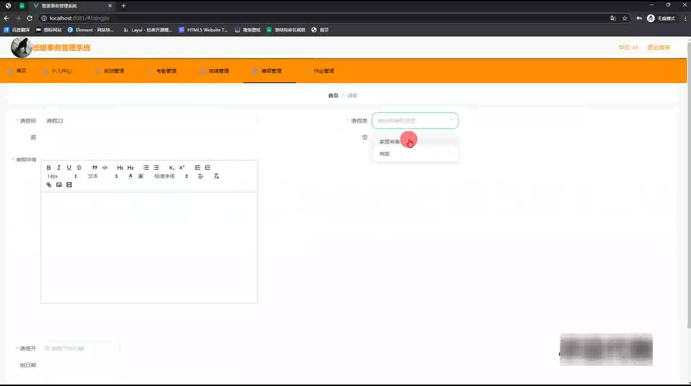Open the Layui bookmark
Image resolution: width=691 pixels, height=386 pixels.
148,30
